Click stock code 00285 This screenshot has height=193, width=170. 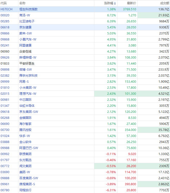pos(5,21)
